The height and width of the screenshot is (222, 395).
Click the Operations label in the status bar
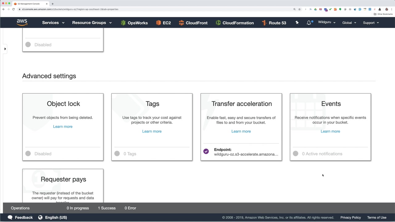click(x=20, y=208)
